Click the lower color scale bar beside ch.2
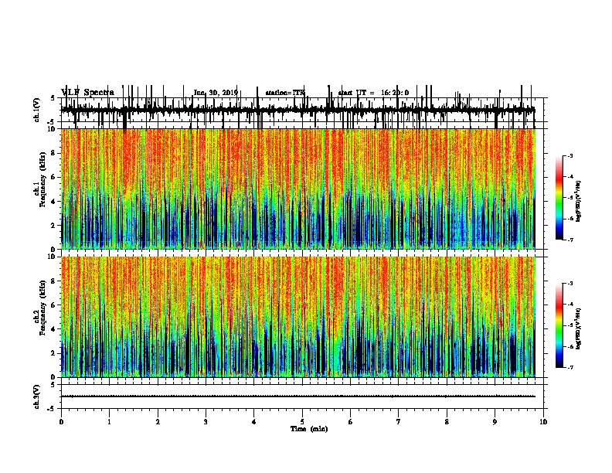The image size is (612, 473). [559, 325]
